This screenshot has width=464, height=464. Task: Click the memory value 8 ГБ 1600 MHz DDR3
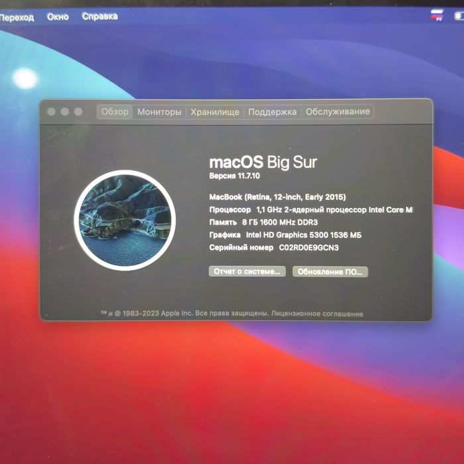pos(280,222)
